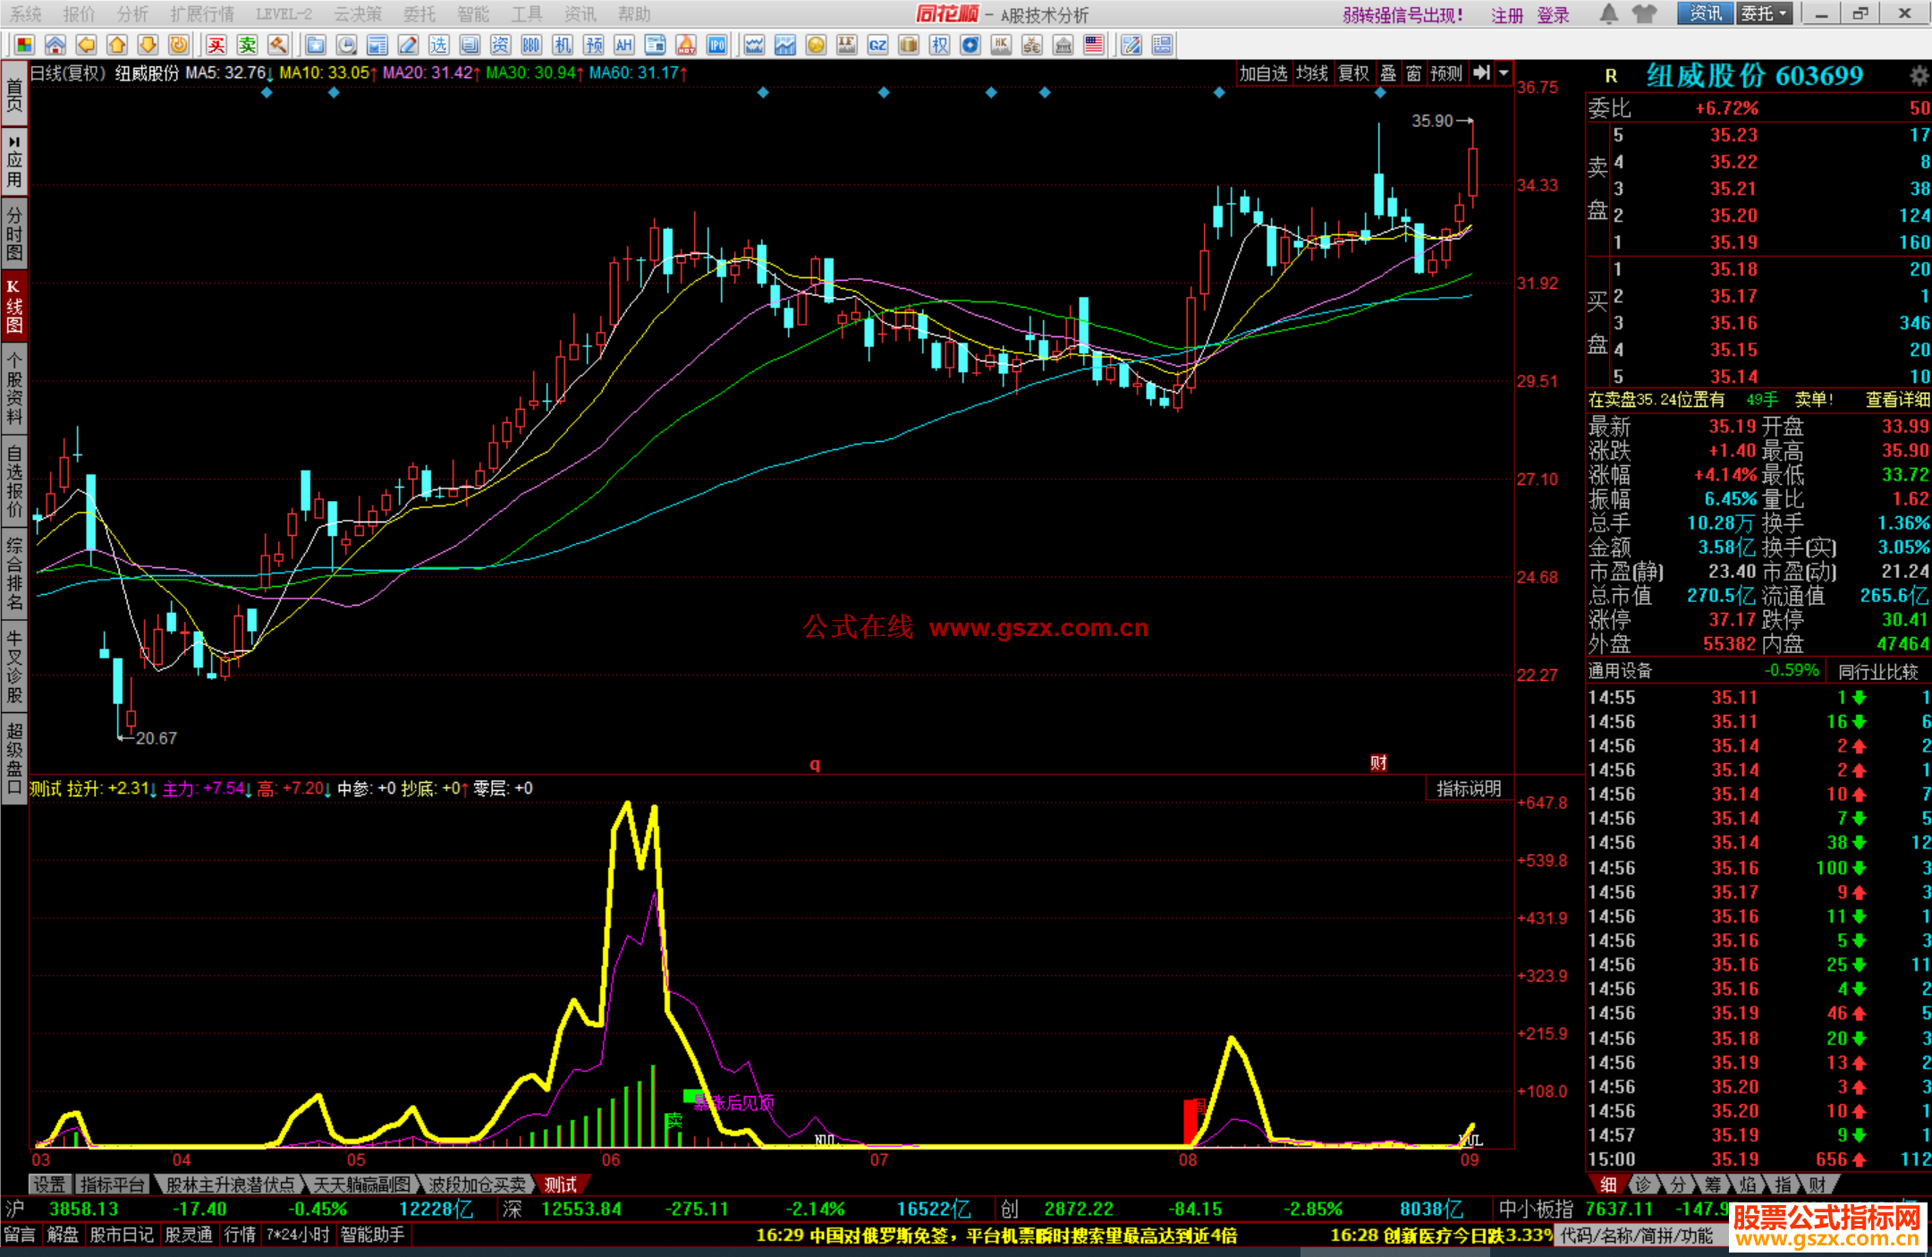Expand chart with the arrow-to-bar button
The image size is (1932, 1257).
tap(1481, 73)
